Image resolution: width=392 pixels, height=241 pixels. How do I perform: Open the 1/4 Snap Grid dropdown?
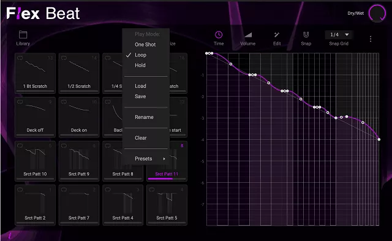point(339,35)
